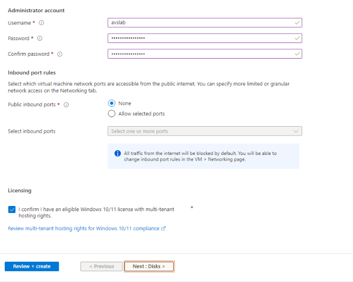Click the info icon beside Password label
This screenshot has height=282, width=353.
[40, 38]
